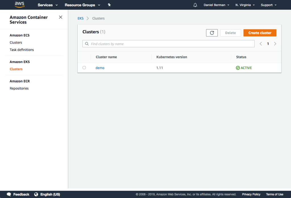Click the Status column header
291x198 pixels.
pos(241,57)
